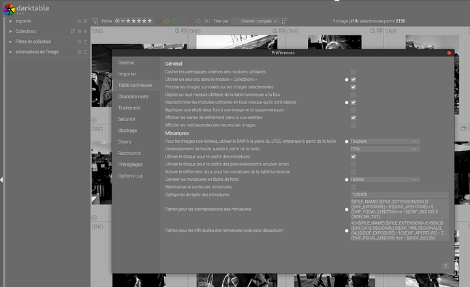Toggle the reverse sort order icon
The image size is (470, 287).
(285, 21)
